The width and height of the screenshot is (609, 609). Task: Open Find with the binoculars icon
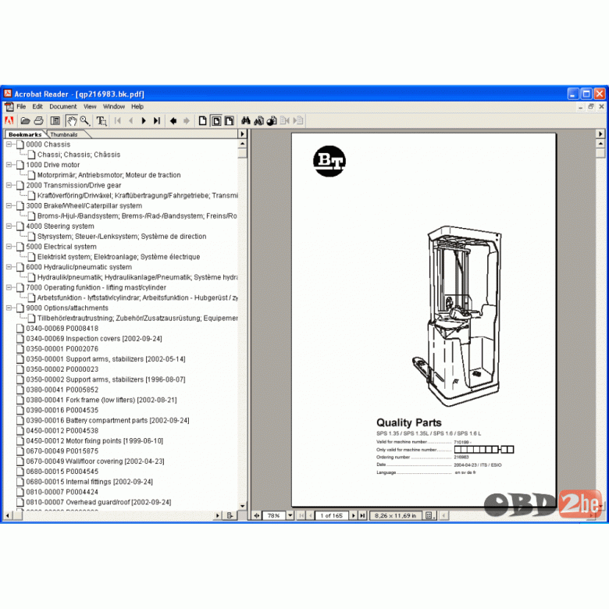click(245, 121)
